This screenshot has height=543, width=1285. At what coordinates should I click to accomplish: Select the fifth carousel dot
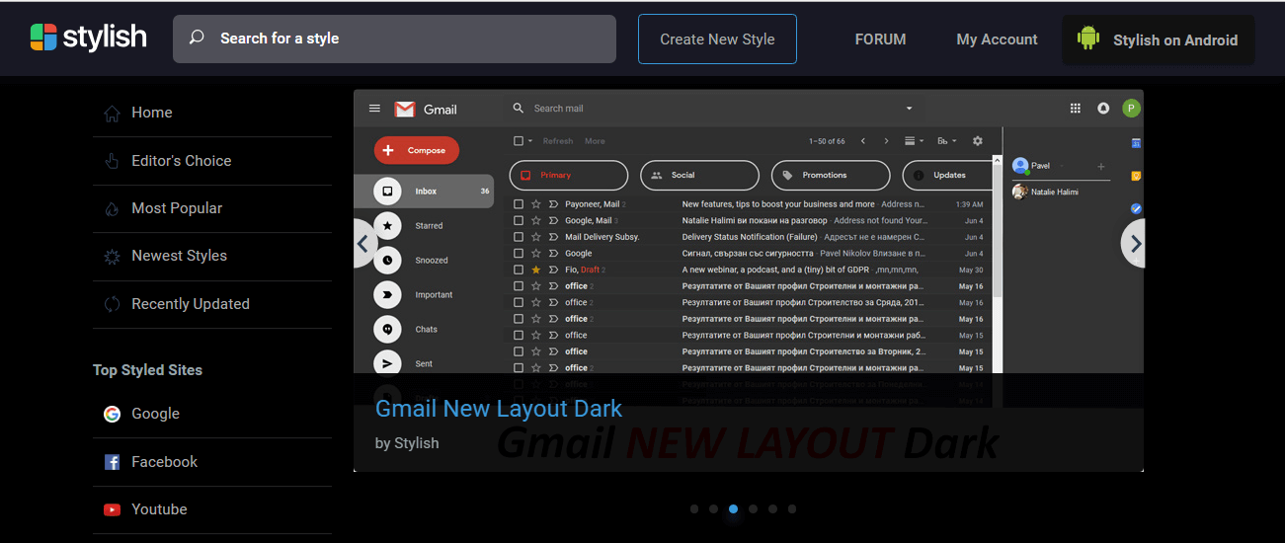(772, 509)
